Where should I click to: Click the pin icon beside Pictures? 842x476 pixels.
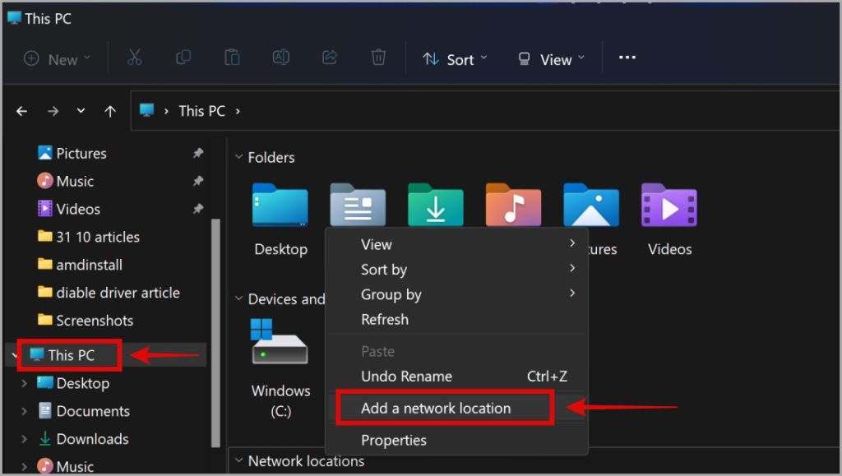[x=197, y=153]
